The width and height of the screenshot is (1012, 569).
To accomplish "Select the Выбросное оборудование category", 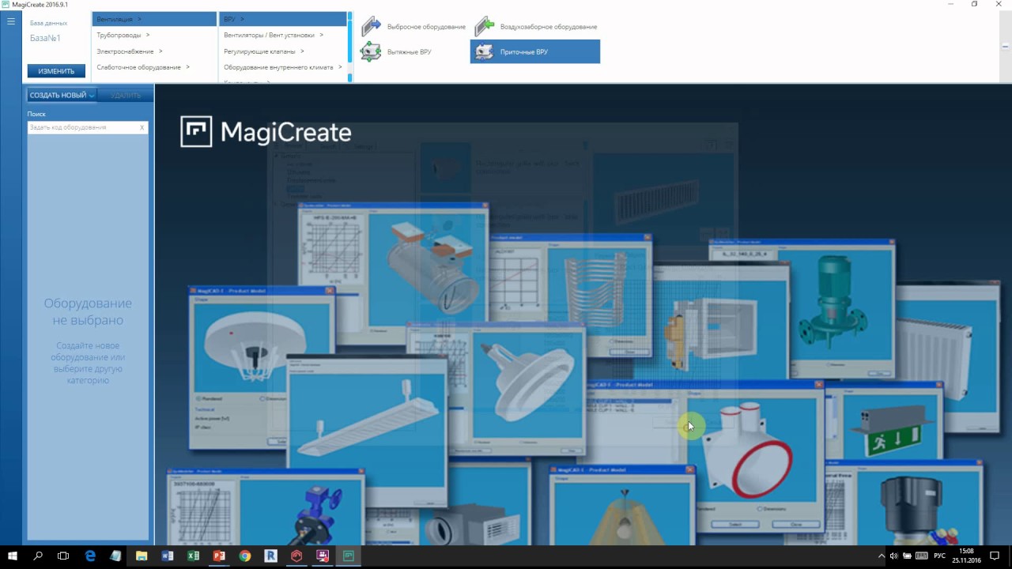I will click(413, 27).
